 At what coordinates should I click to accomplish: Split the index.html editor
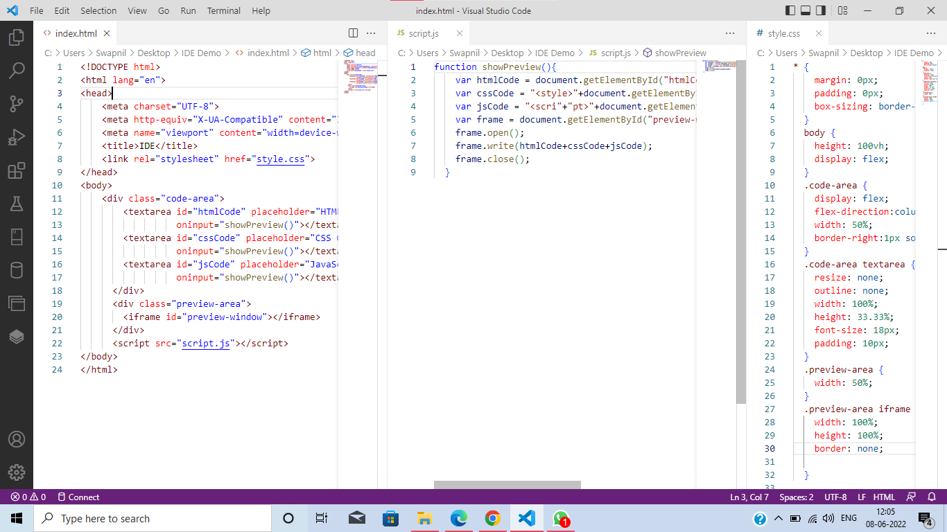pos(354,33)
